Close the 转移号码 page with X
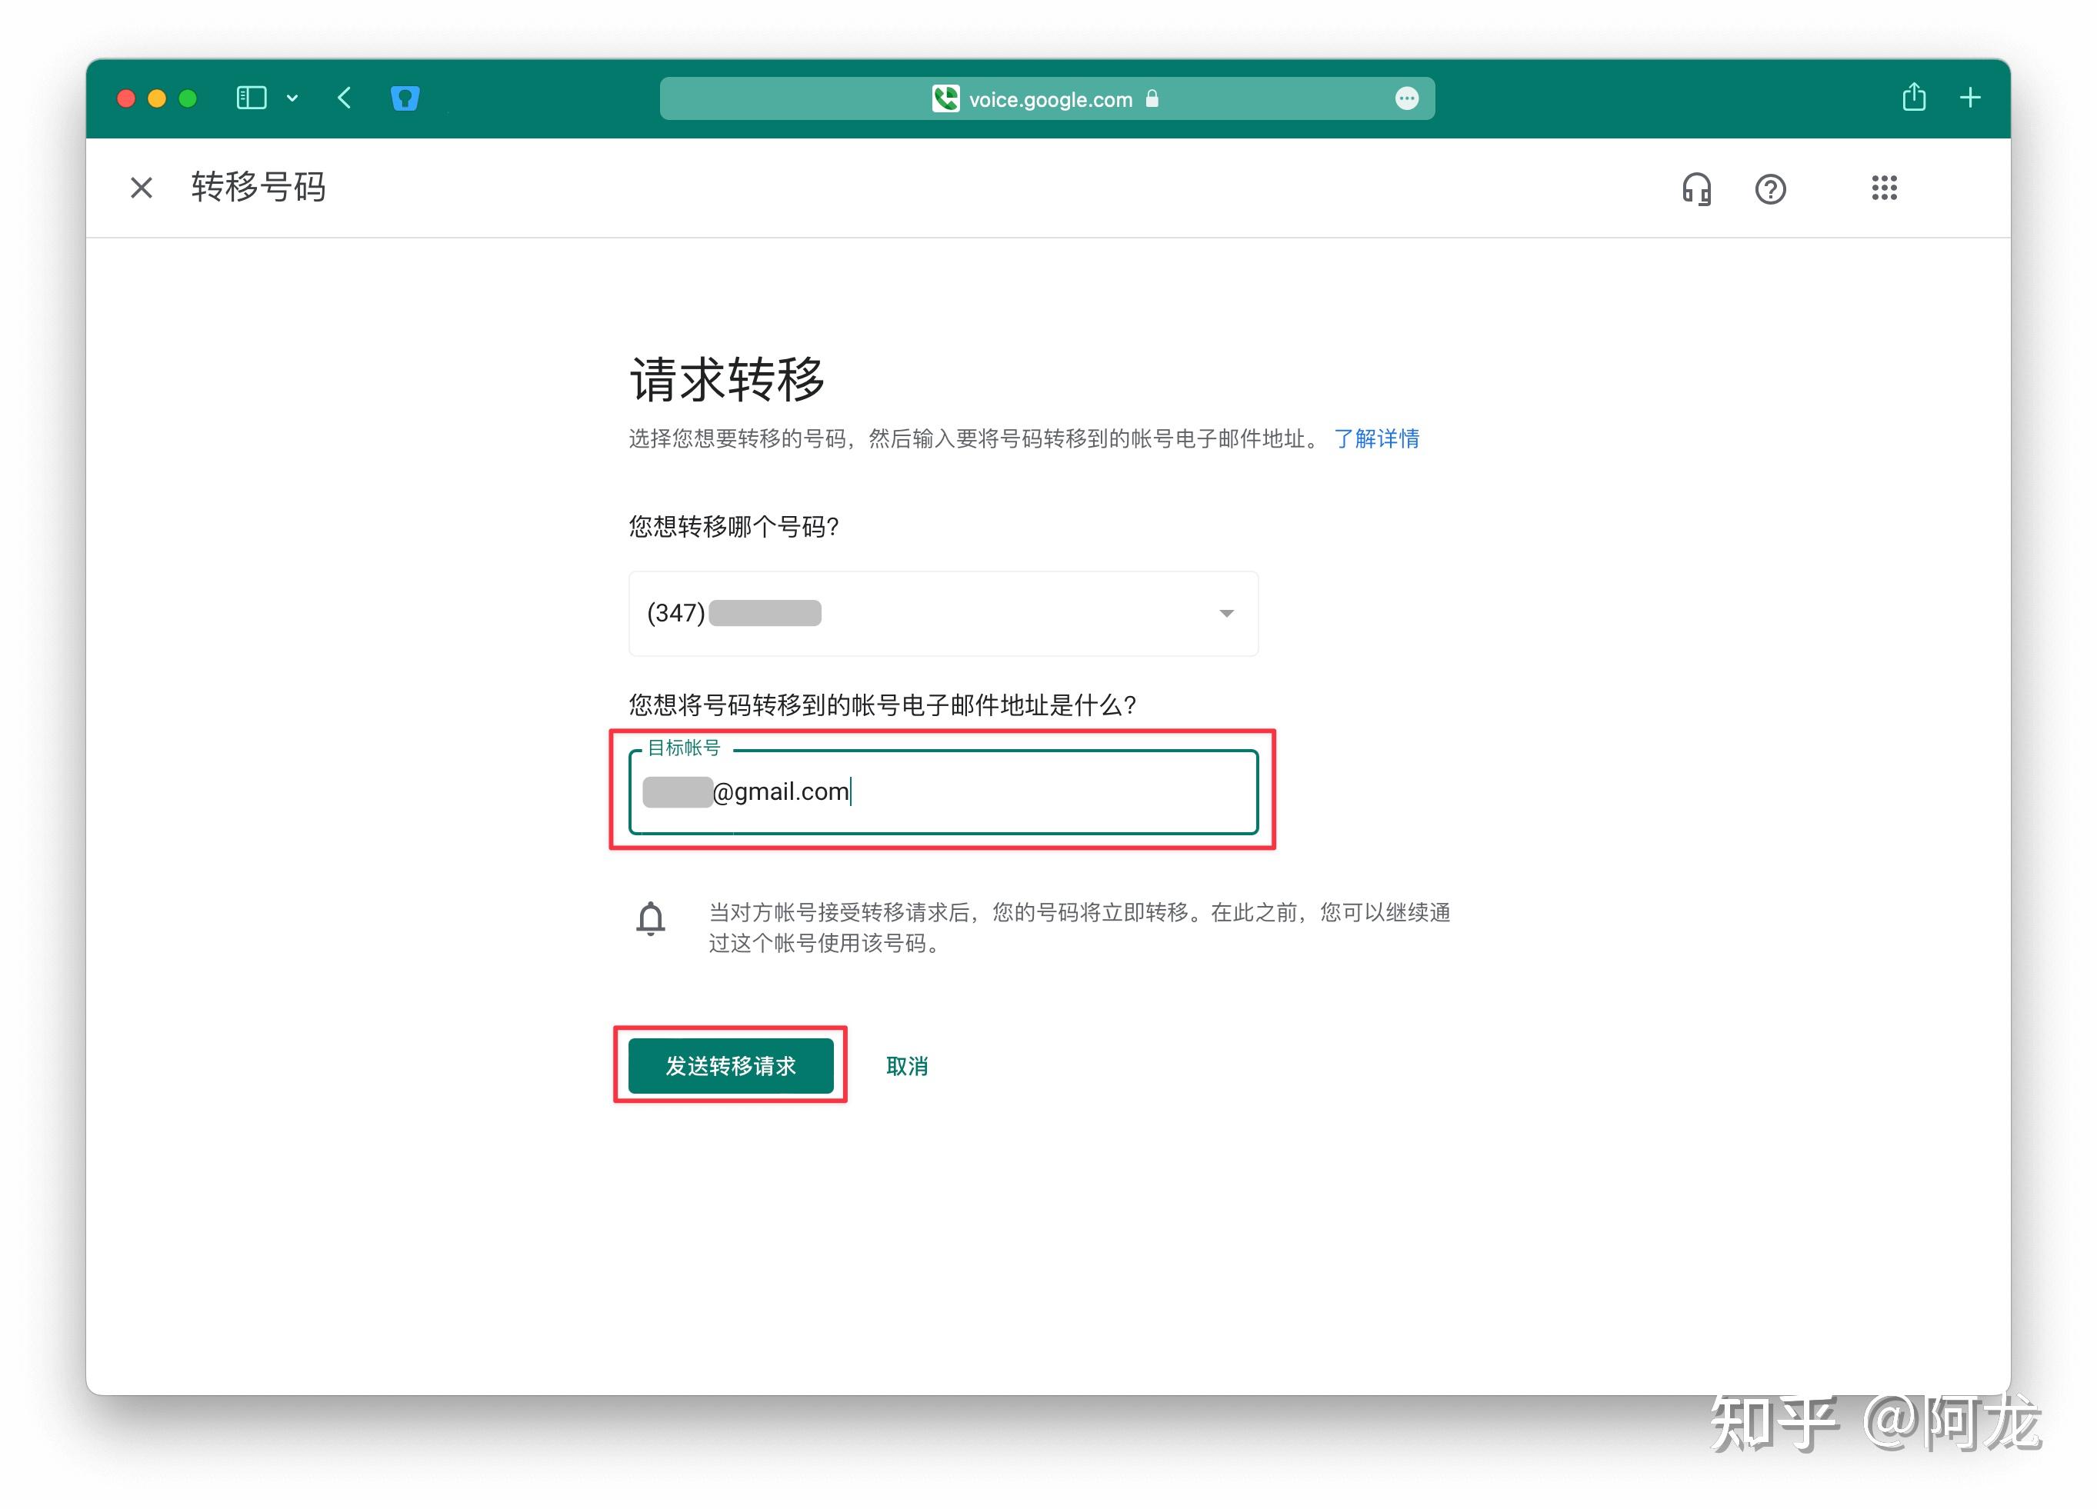Image resolution: width=2097 pixels, height=1509 pixels. pos(142,188)
